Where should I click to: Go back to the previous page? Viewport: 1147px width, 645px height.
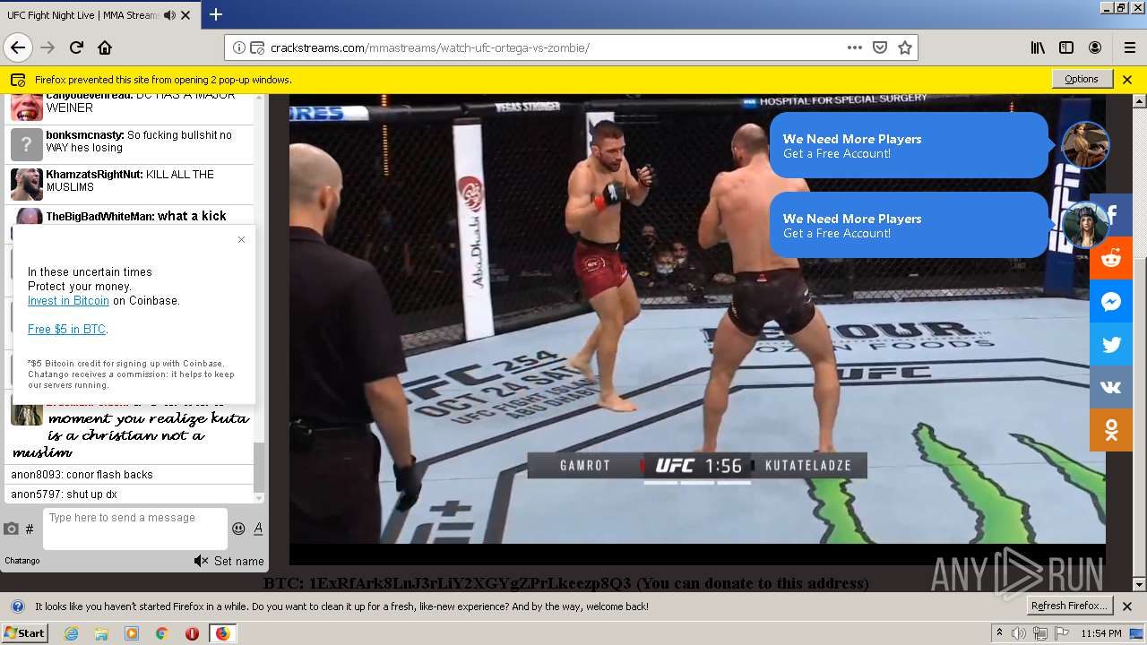pyautogui.click(x=18, y=47)
